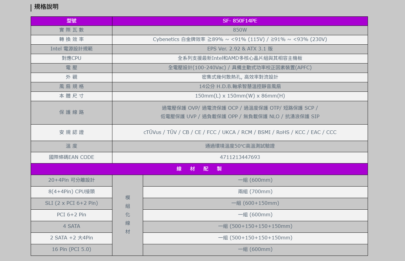
Task: Select the 對應CPU row label
Action: 71,58
